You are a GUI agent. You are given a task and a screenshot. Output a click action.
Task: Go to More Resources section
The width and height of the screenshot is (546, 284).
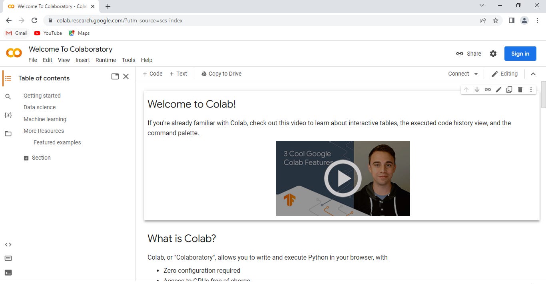(44, 131)
